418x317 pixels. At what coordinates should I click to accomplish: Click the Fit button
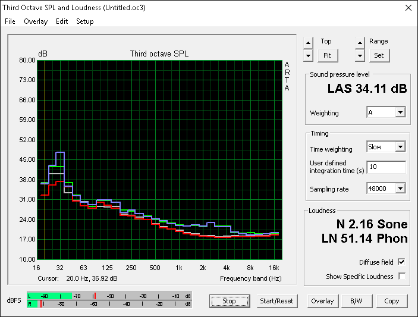pyautogui.click(x=328, y=55)
